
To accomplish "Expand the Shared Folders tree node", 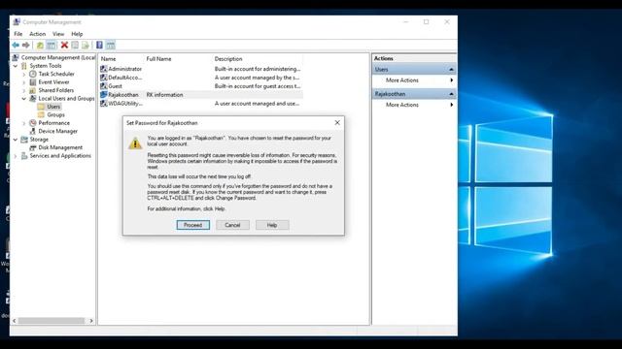I will [23, 90].
